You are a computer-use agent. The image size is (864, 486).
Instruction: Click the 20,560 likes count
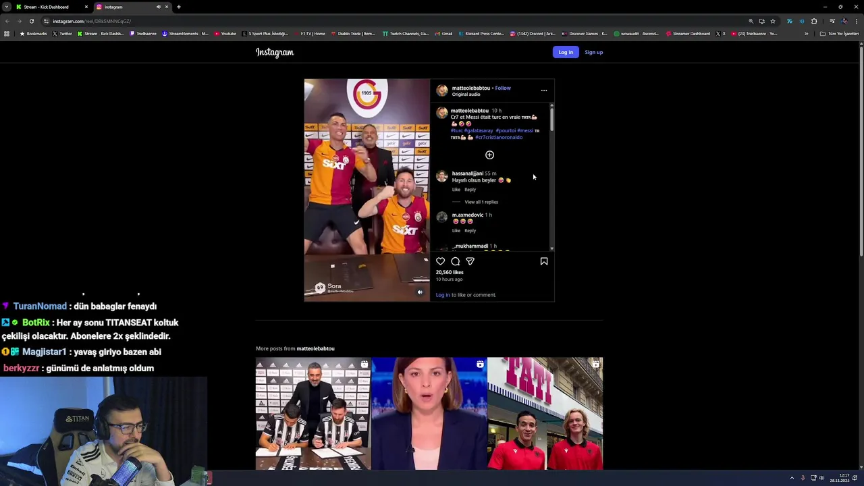coord(450,272)
